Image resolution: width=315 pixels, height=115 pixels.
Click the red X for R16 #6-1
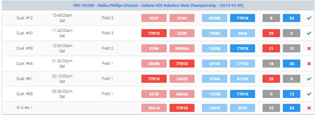pos(309,108)
